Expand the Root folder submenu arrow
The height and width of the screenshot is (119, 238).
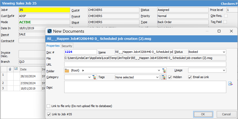pyautogui.click(x=83, y=70)
